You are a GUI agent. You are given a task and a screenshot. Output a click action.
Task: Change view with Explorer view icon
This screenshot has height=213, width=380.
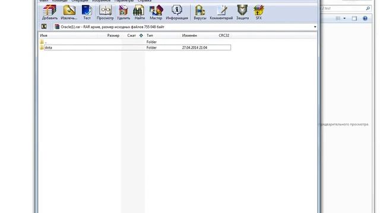pos(338,18)
